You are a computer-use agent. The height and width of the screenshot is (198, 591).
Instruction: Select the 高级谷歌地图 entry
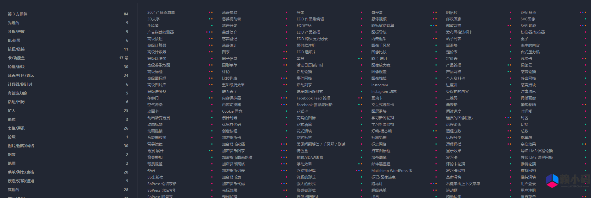[158, 65]
